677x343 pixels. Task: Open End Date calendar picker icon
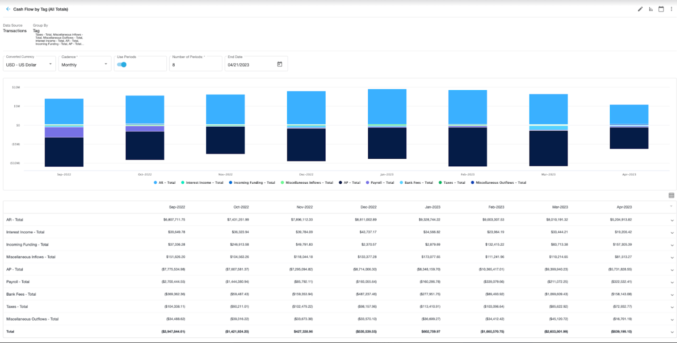(280, 64)
